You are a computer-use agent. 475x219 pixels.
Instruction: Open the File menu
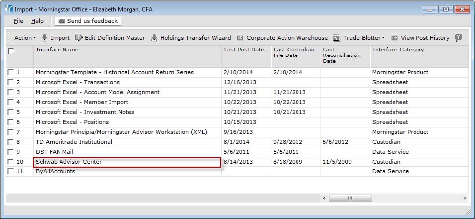click(x=18, y=21)
